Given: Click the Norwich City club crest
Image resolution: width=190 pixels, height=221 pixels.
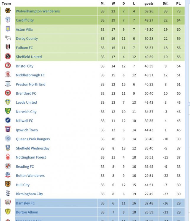Looking at the screenshot, I should point(8,111).
